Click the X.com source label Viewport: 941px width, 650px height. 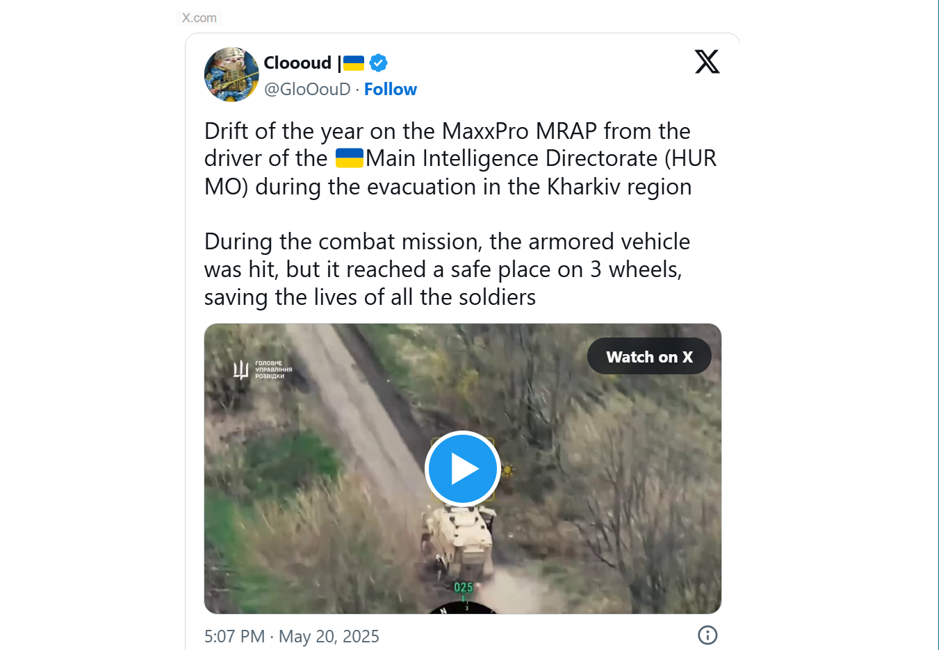(x=199, y=18)
